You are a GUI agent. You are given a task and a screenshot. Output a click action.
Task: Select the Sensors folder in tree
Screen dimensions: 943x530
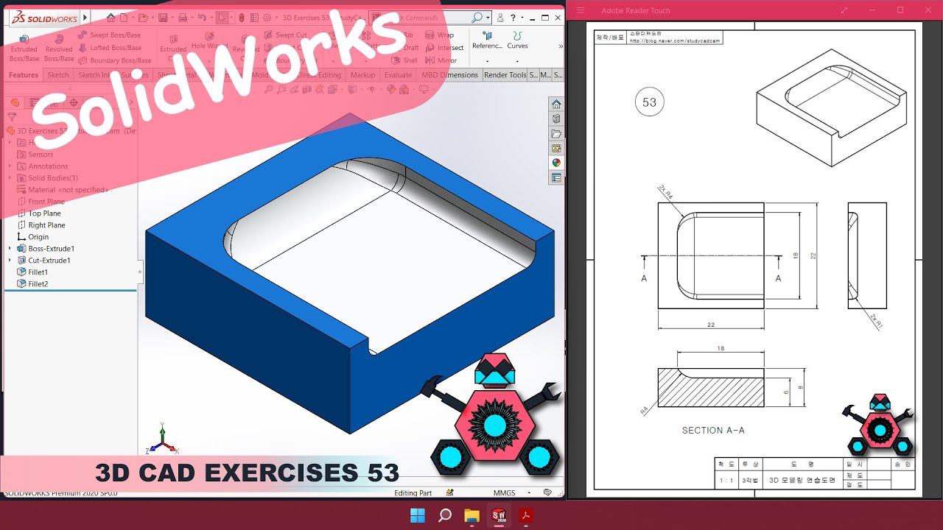tap(35, 155)
